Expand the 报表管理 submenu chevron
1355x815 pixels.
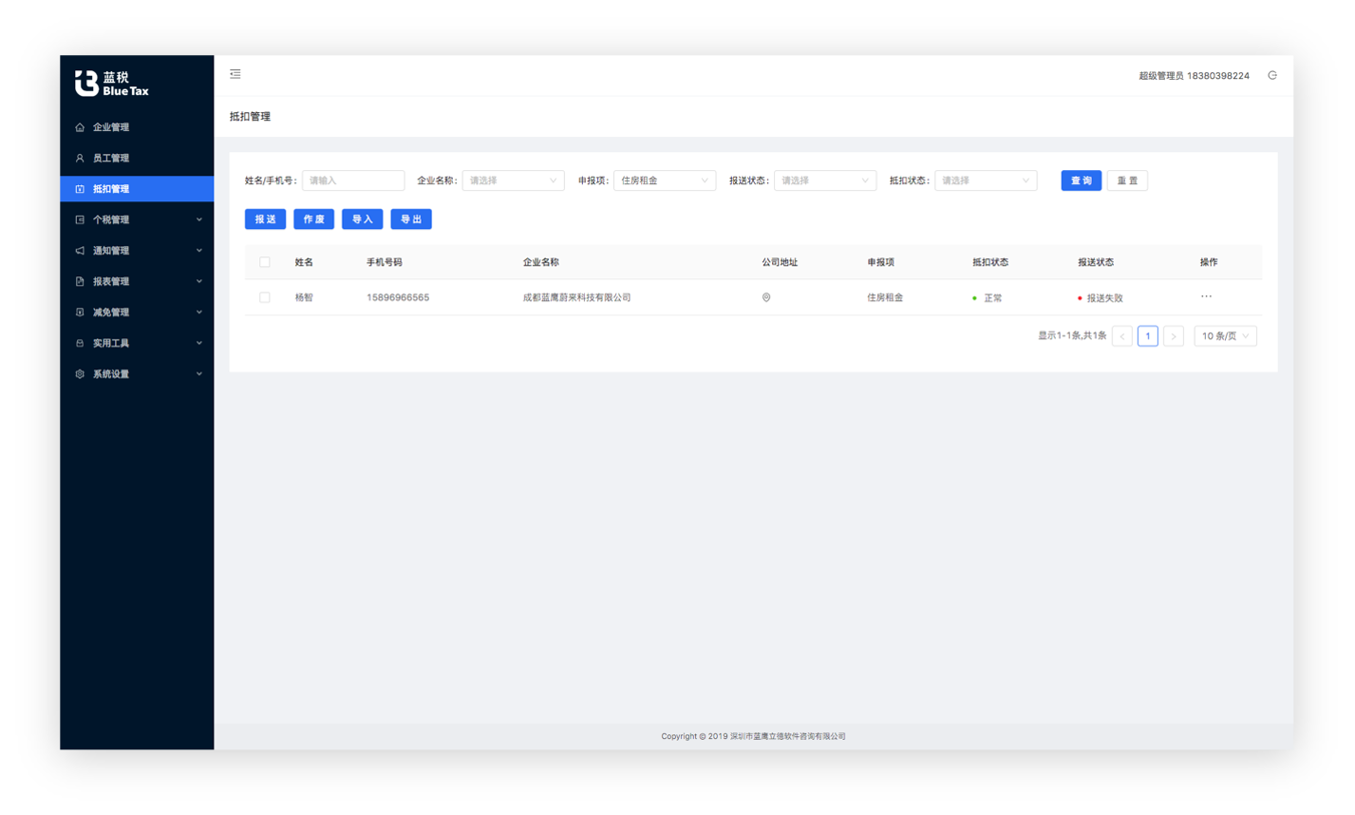tap(199, 282)
